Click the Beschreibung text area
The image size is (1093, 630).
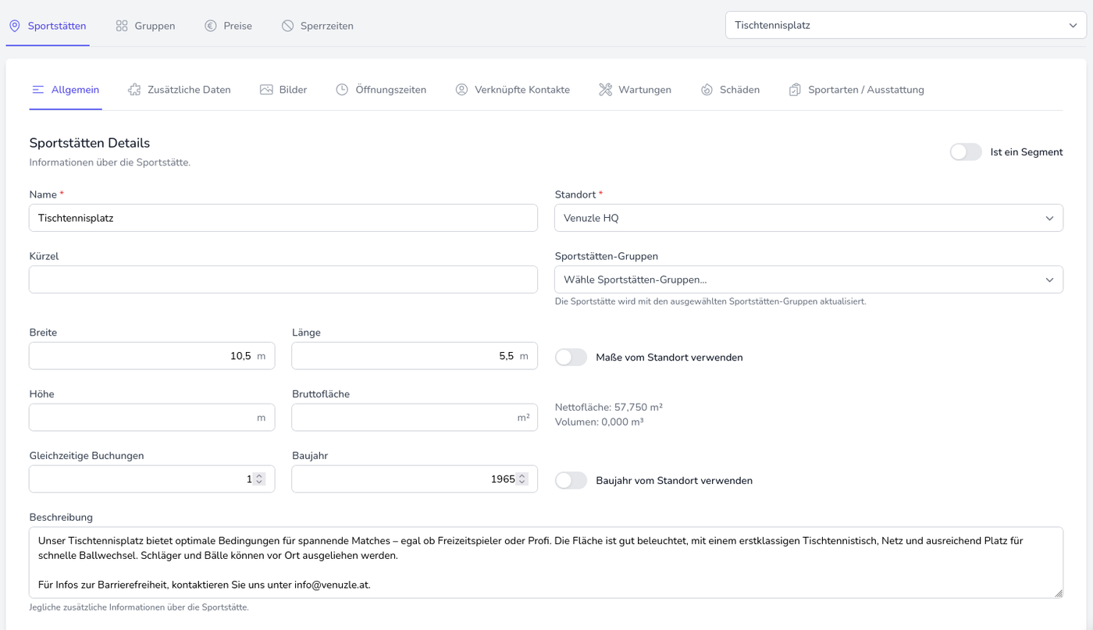tap(546, 562)
